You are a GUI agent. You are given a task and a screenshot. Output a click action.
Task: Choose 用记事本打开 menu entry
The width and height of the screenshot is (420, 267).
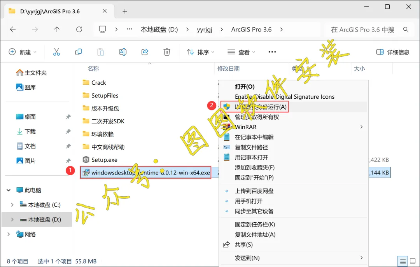point(294,157)
